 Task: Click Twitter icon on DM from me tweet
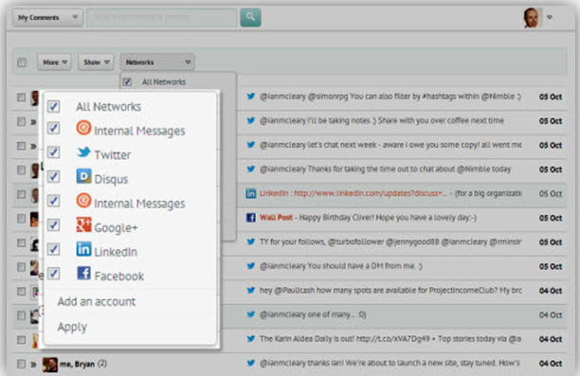pos(251,265)
